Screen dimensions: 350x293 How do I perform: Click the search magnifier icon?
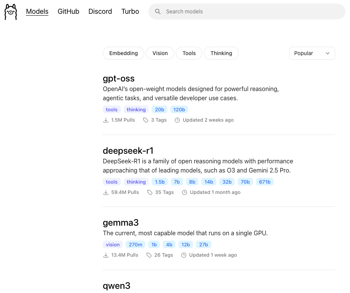[x=158, y=11]
